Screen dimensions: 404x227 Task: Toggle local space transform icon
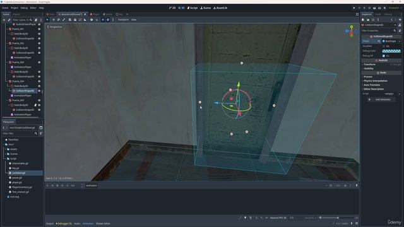(92, 20)
